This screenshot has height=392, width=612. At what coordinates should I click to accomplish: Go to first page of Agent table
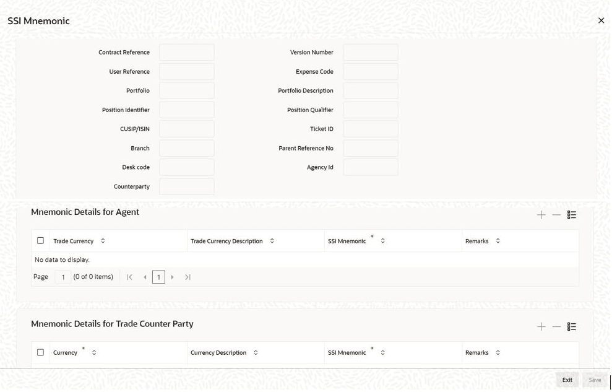[129, 277]
